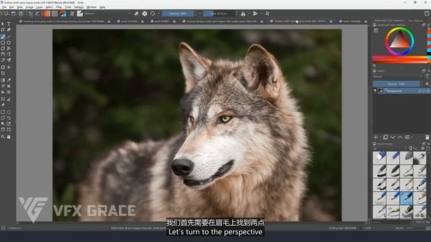Open the brush presets tag dropdown

click(390, 149)
